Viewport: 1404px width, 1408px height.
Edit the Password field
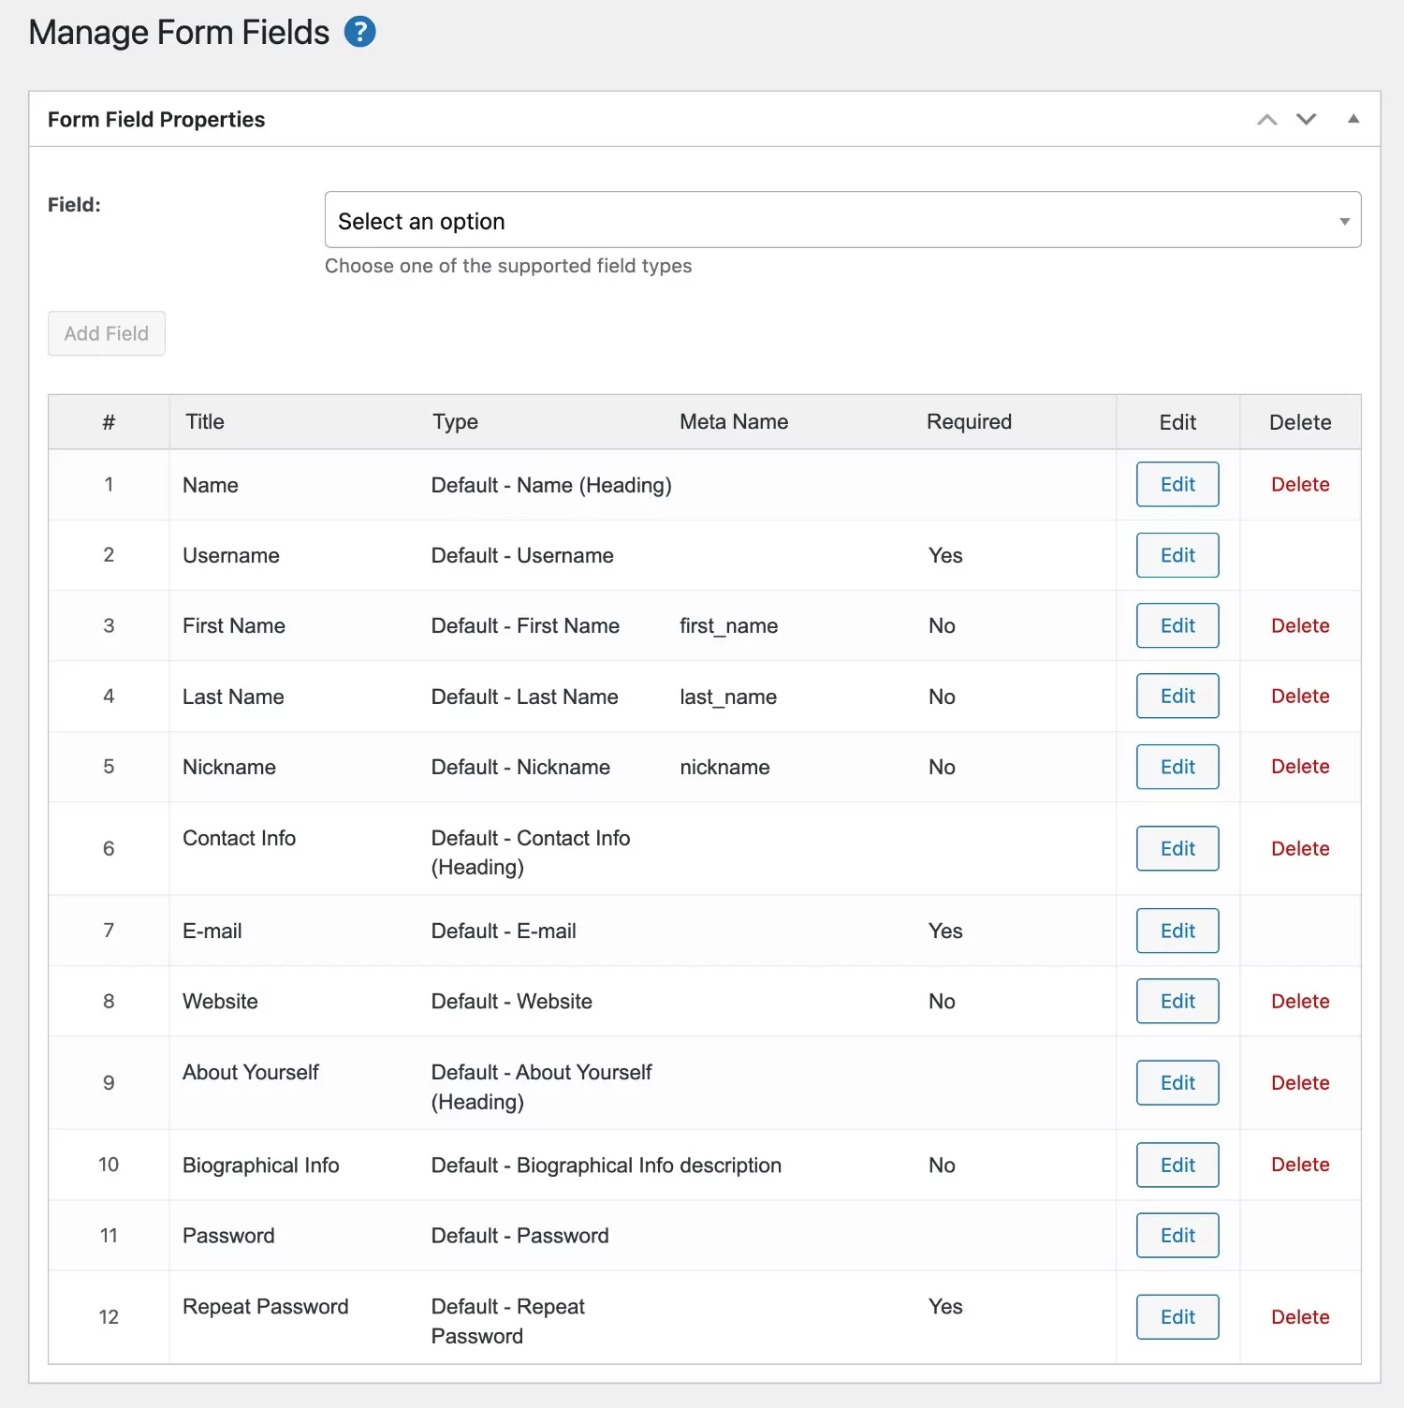1177,1235
